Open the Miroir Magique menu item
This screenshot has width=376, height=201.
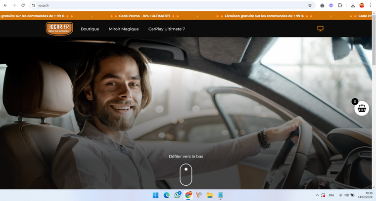pos(124,29)
